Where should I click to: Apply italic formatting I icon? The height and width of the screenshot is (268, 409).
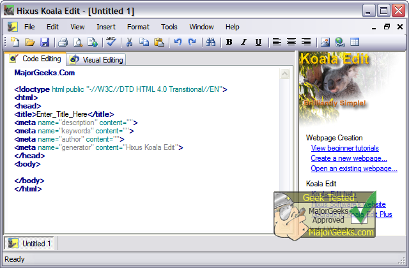[x=243, y=42]
